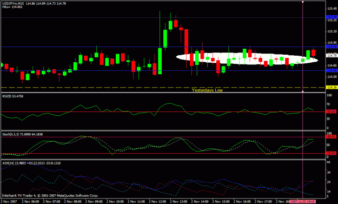Click the pink 2007.11.02 19:15 time tag
Image resolution: width=338 pixels, height=204 pixels.
[302, 202]
